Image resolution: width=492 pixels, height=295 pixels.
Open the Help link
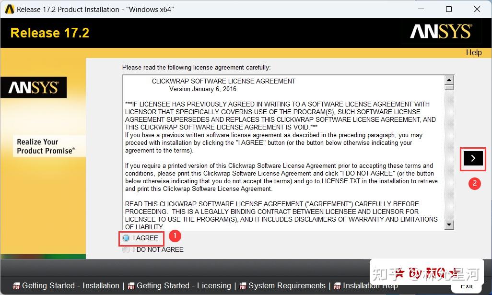point(474,53)
